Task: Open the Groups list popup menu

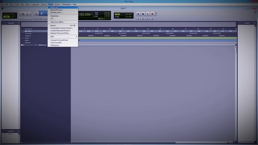Action: (19, 131)
